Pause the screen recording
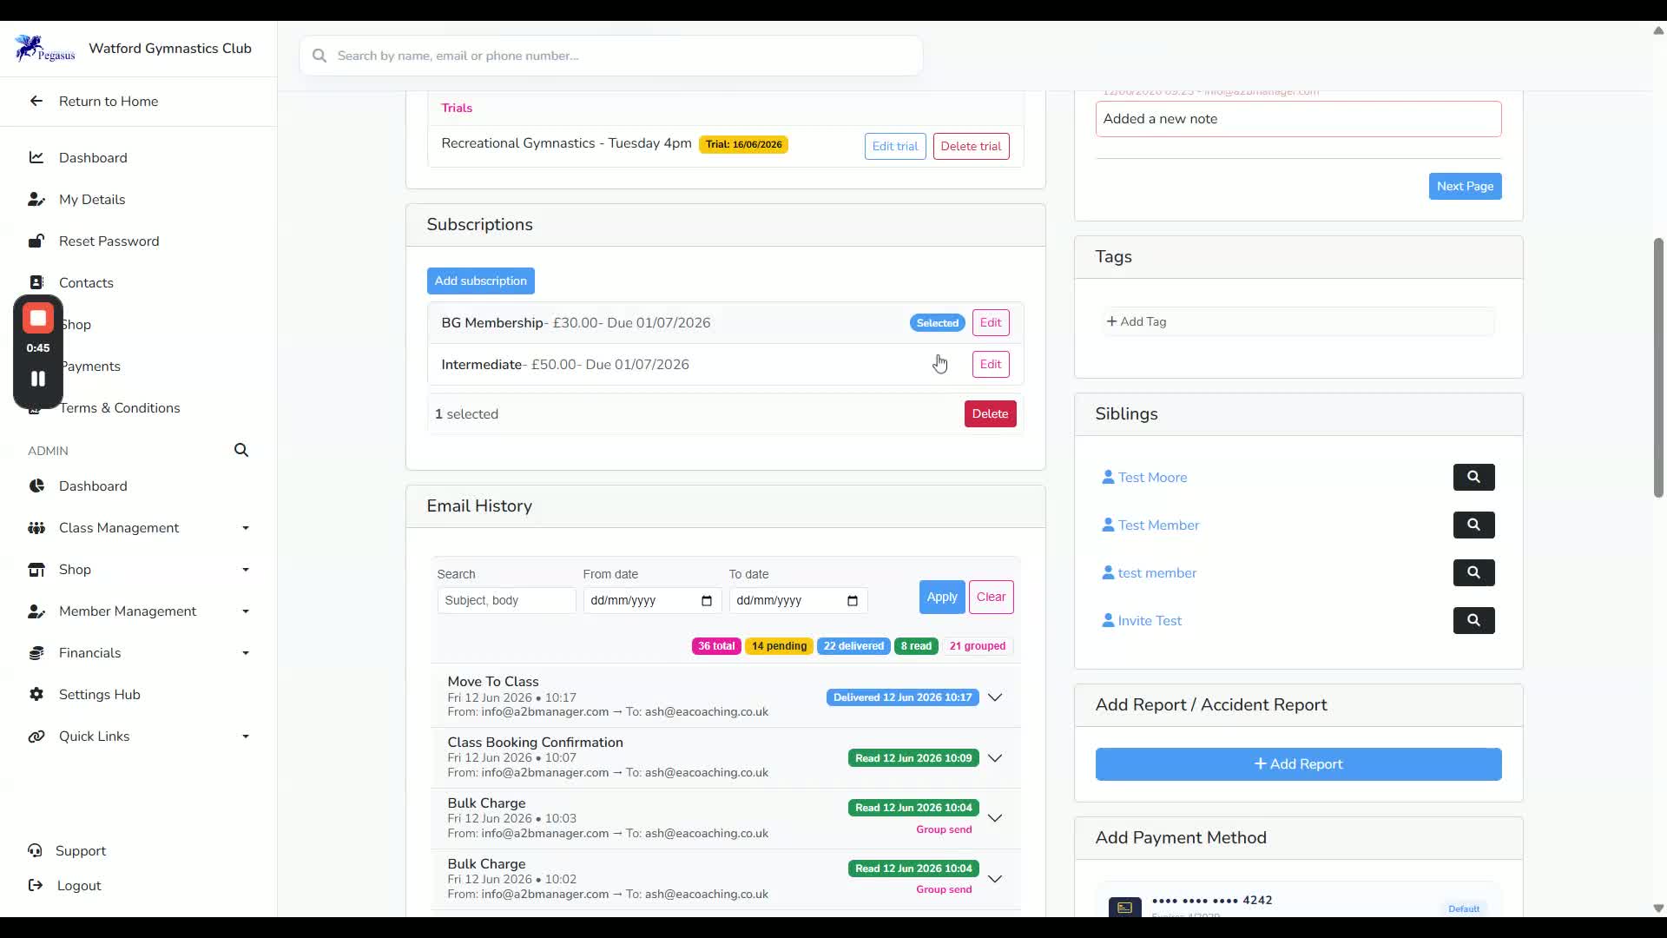 coord(38,379)
